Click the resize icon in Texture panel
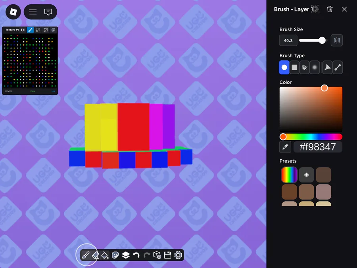The image size is (357, 268). coord(38,30)
